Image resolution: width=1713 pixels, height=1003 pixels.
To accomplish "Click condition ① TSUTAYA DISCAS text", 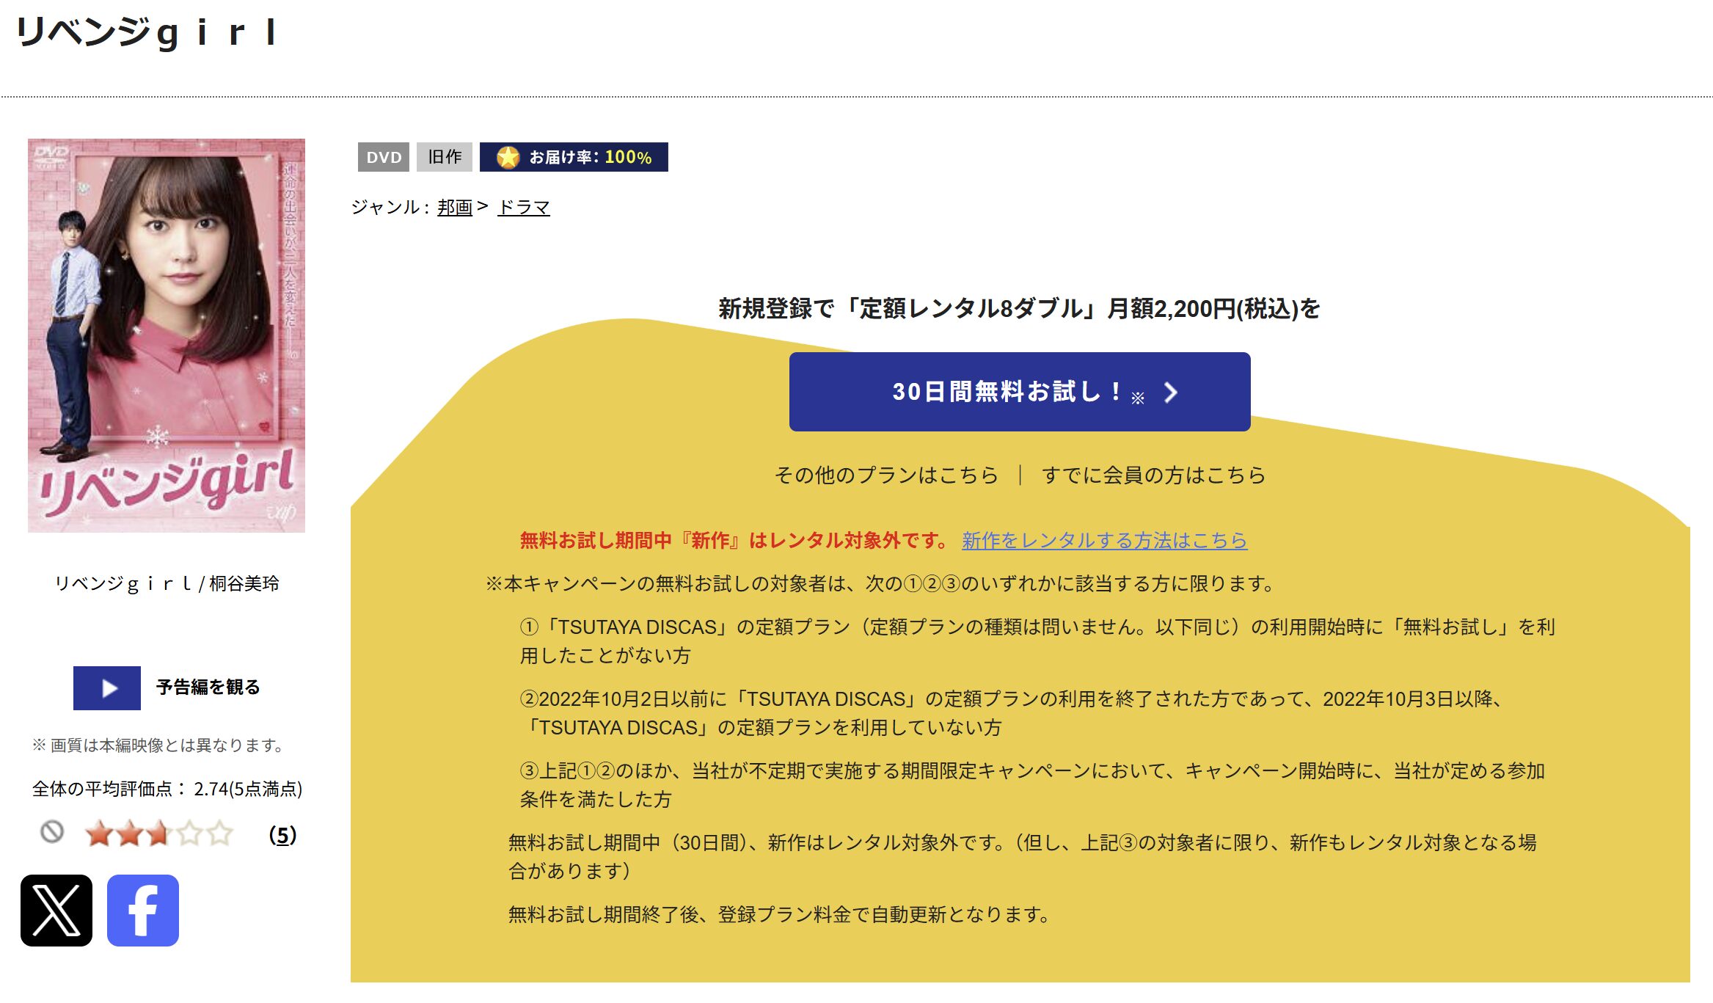I will click(x=1037, y=641).
